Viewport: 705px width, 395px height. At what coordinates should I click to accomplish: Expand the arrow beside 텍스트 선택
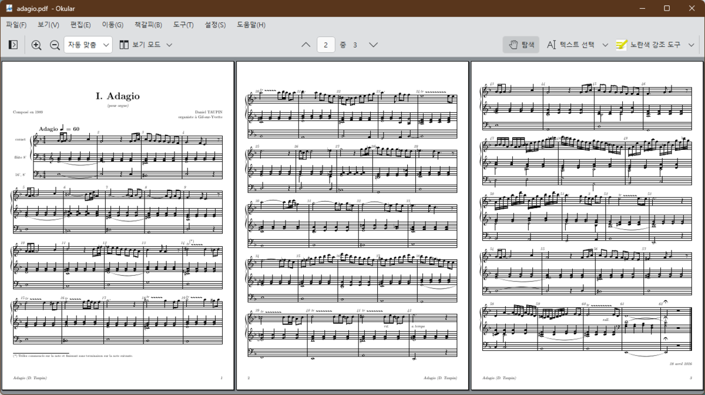[605, 45]
